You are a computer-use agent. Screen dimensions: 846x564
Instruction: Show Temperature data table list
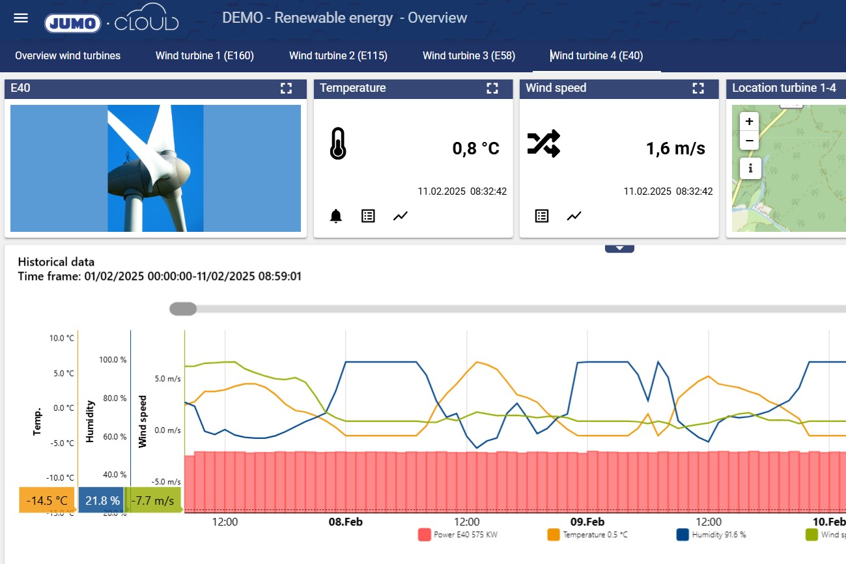tap(368, 216)
